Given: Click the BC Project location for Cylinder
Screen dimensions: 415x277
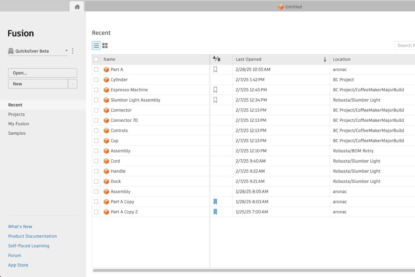Looking at the screenshot, I should point(343,80).
